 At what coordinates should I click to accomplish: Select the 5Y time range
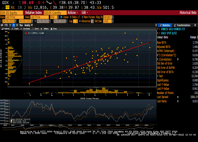[x=17, y=25]
